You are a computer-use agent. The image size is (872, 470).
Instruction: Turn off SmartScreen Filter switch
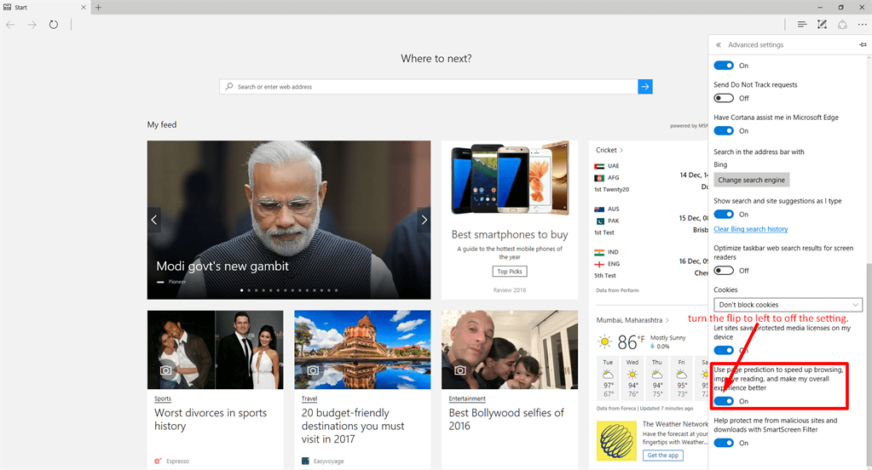point(724,443)
